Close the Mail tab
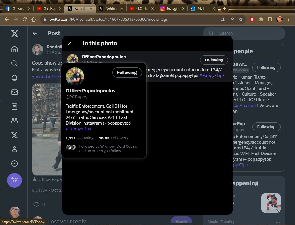This screenshot has height=225, width=295. tap(214, 9)
